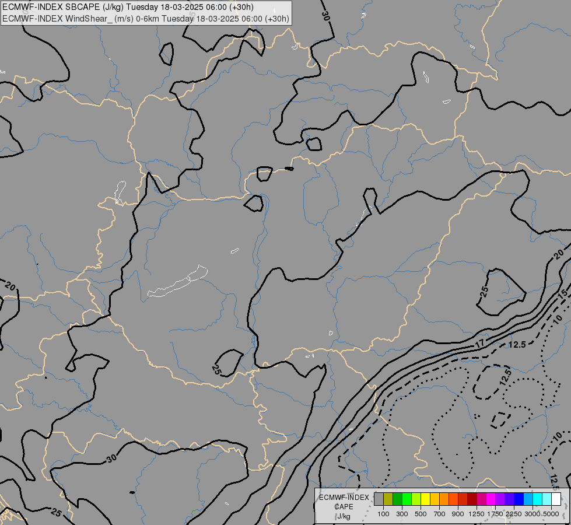Click the 12.5 label beside contour 17
Viewport: 571px width, 525px height.
pos(517,345)
